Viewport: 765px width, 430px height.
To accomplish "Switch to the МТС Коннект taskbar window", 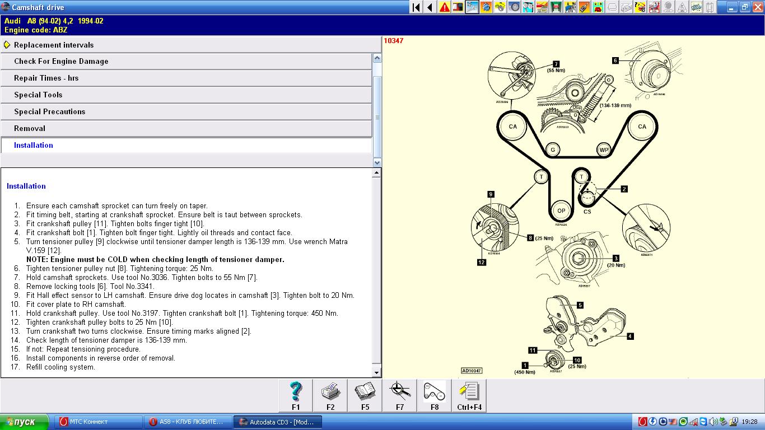I will coord(99,422).
